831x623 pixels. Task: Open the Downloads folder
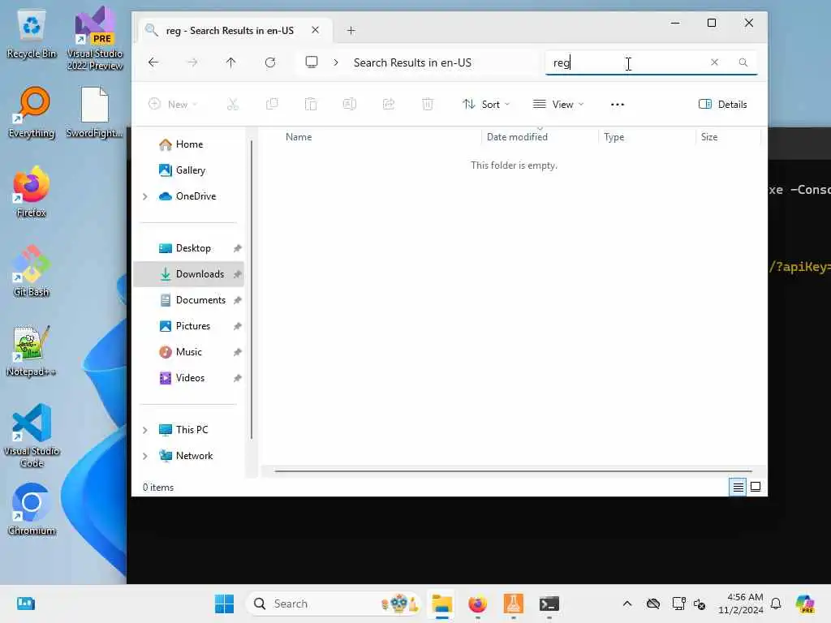200,274
